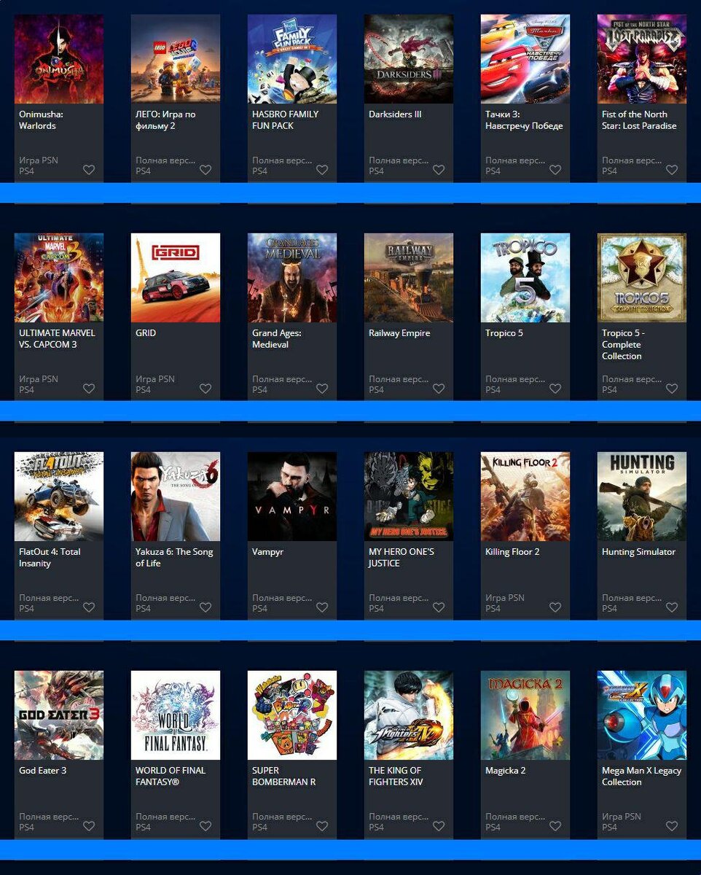Viewport: 701px width, 875px height.
Task: Tap heart icon on ЛЕГО: Игра по фильму 2
Action: [x=205, y=170]
